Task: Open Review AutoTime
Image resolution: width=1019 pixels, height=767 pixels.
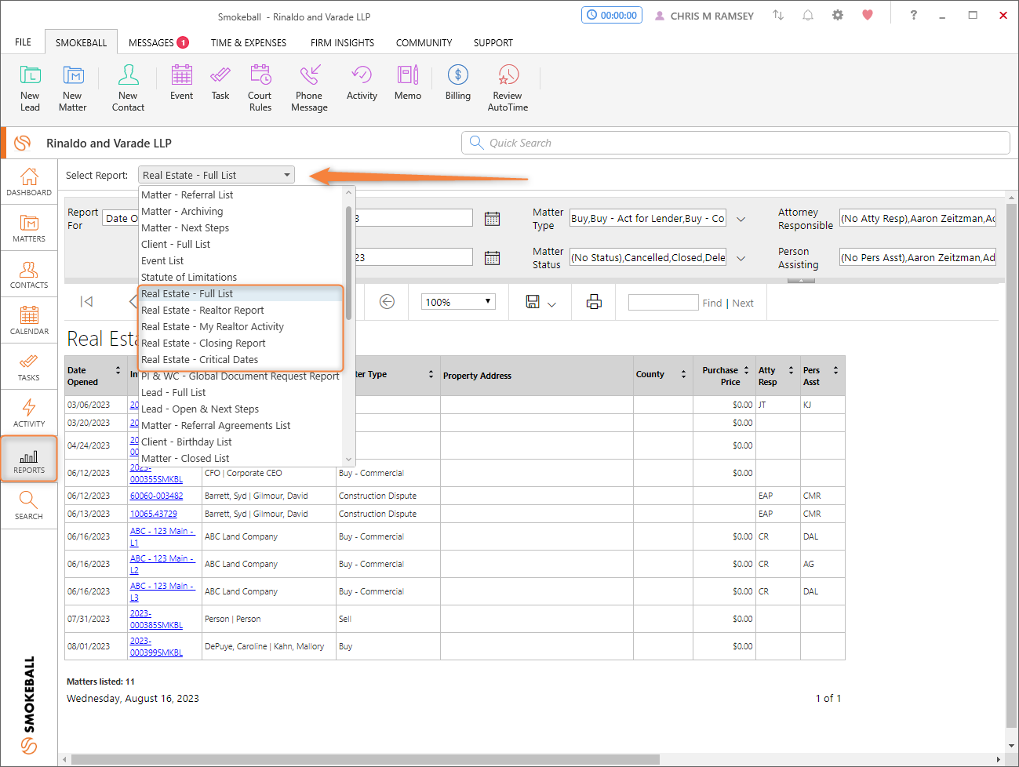Action: pyautogui.click(x=508, y=88)
